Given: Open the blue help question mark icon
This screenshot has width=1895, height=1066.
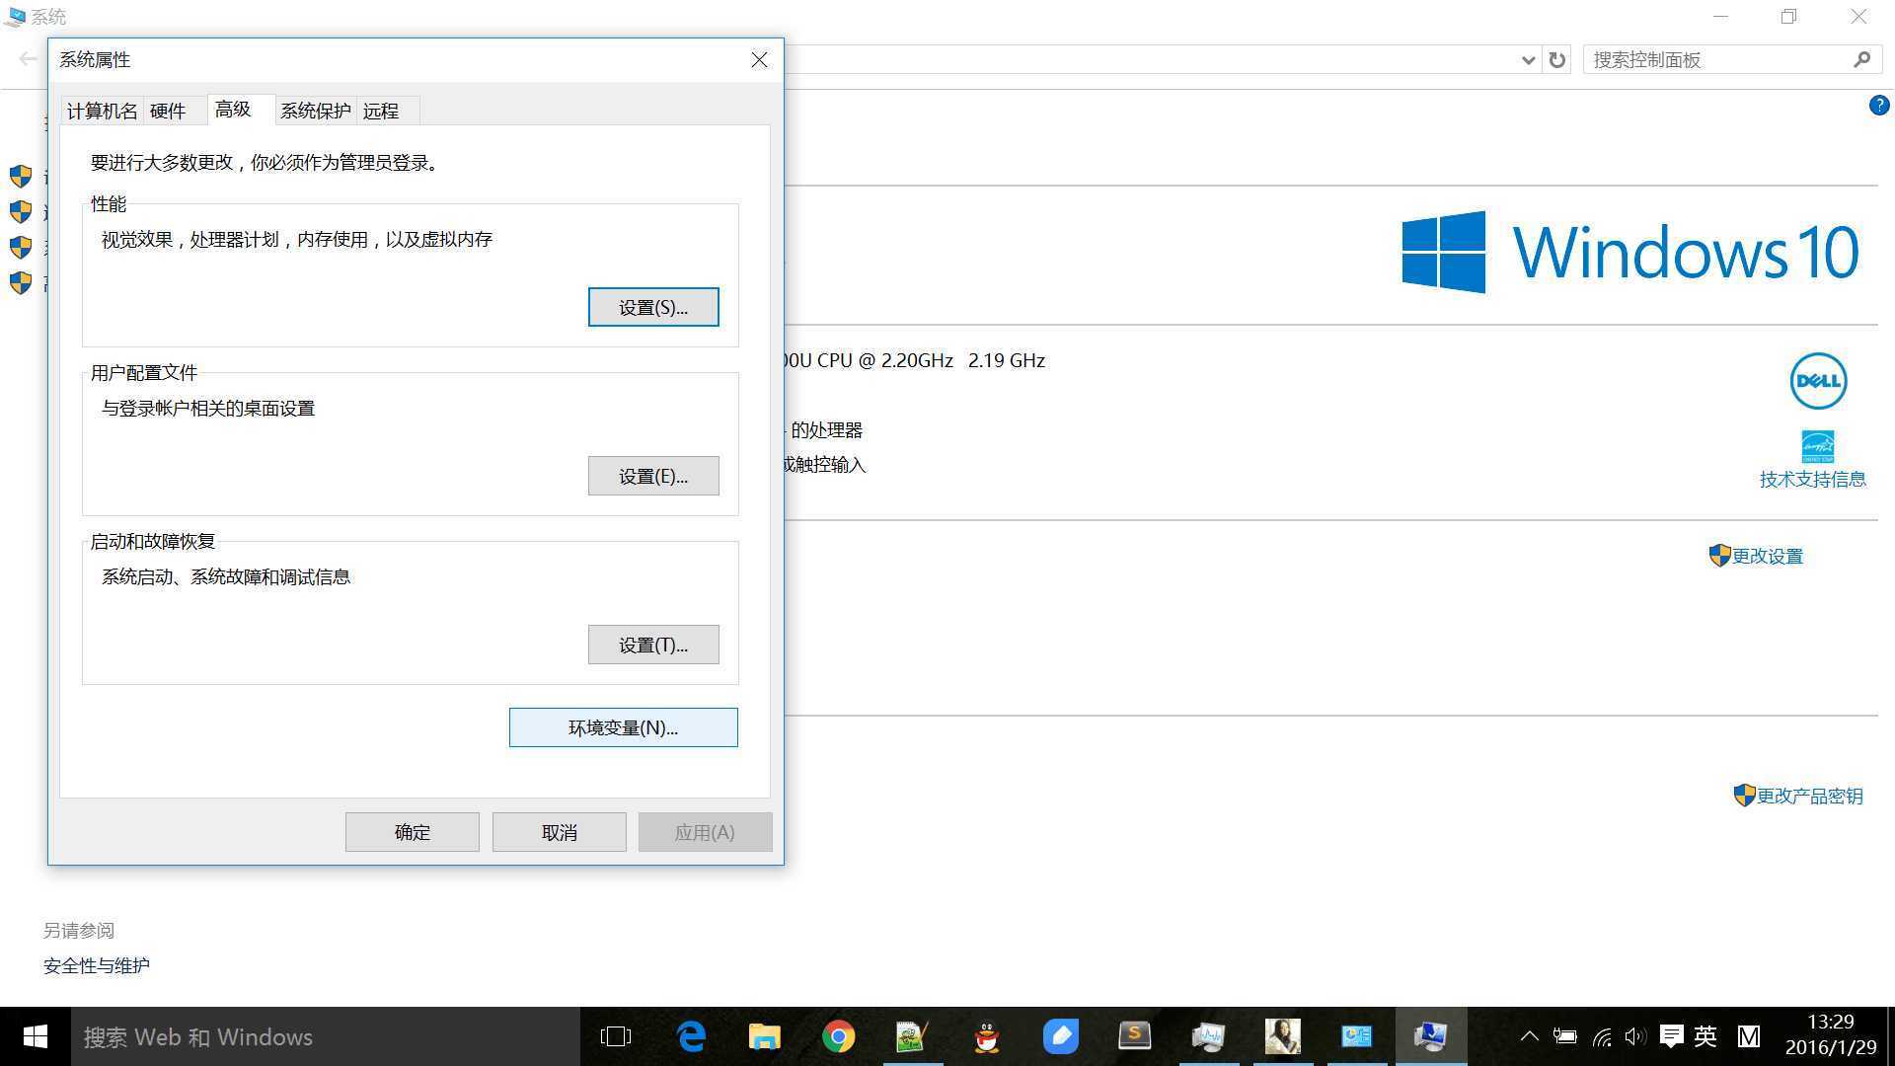Looking at the screenshot, I should coord(1879,106).
